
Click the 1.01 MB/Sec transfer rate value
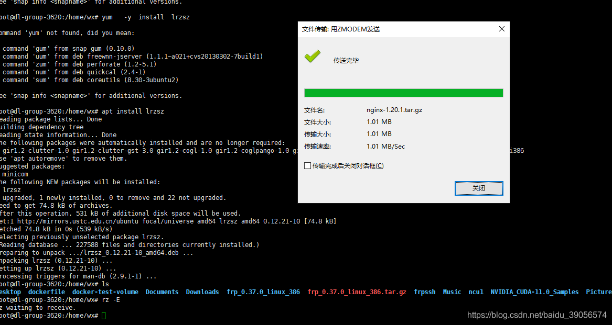[385, 147]
